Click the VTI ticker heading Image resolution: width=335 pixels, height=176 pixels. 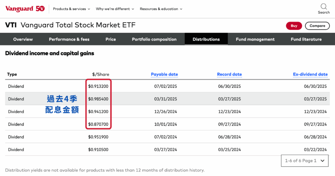[11, 25]
